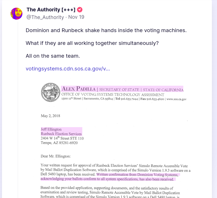Open the votingsystems.cdn.sos.ca.gov link

[68, 68]
